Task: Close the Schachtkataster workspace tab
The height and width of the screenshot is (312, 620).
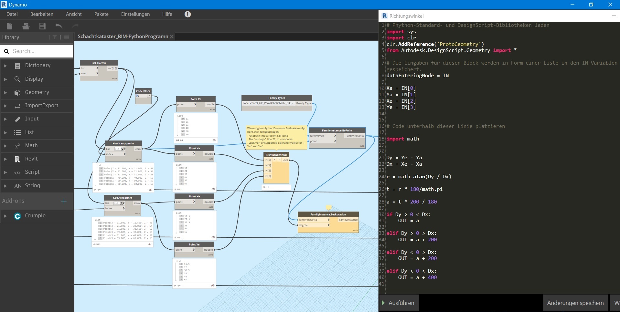Action: click(x=172, y=36)
